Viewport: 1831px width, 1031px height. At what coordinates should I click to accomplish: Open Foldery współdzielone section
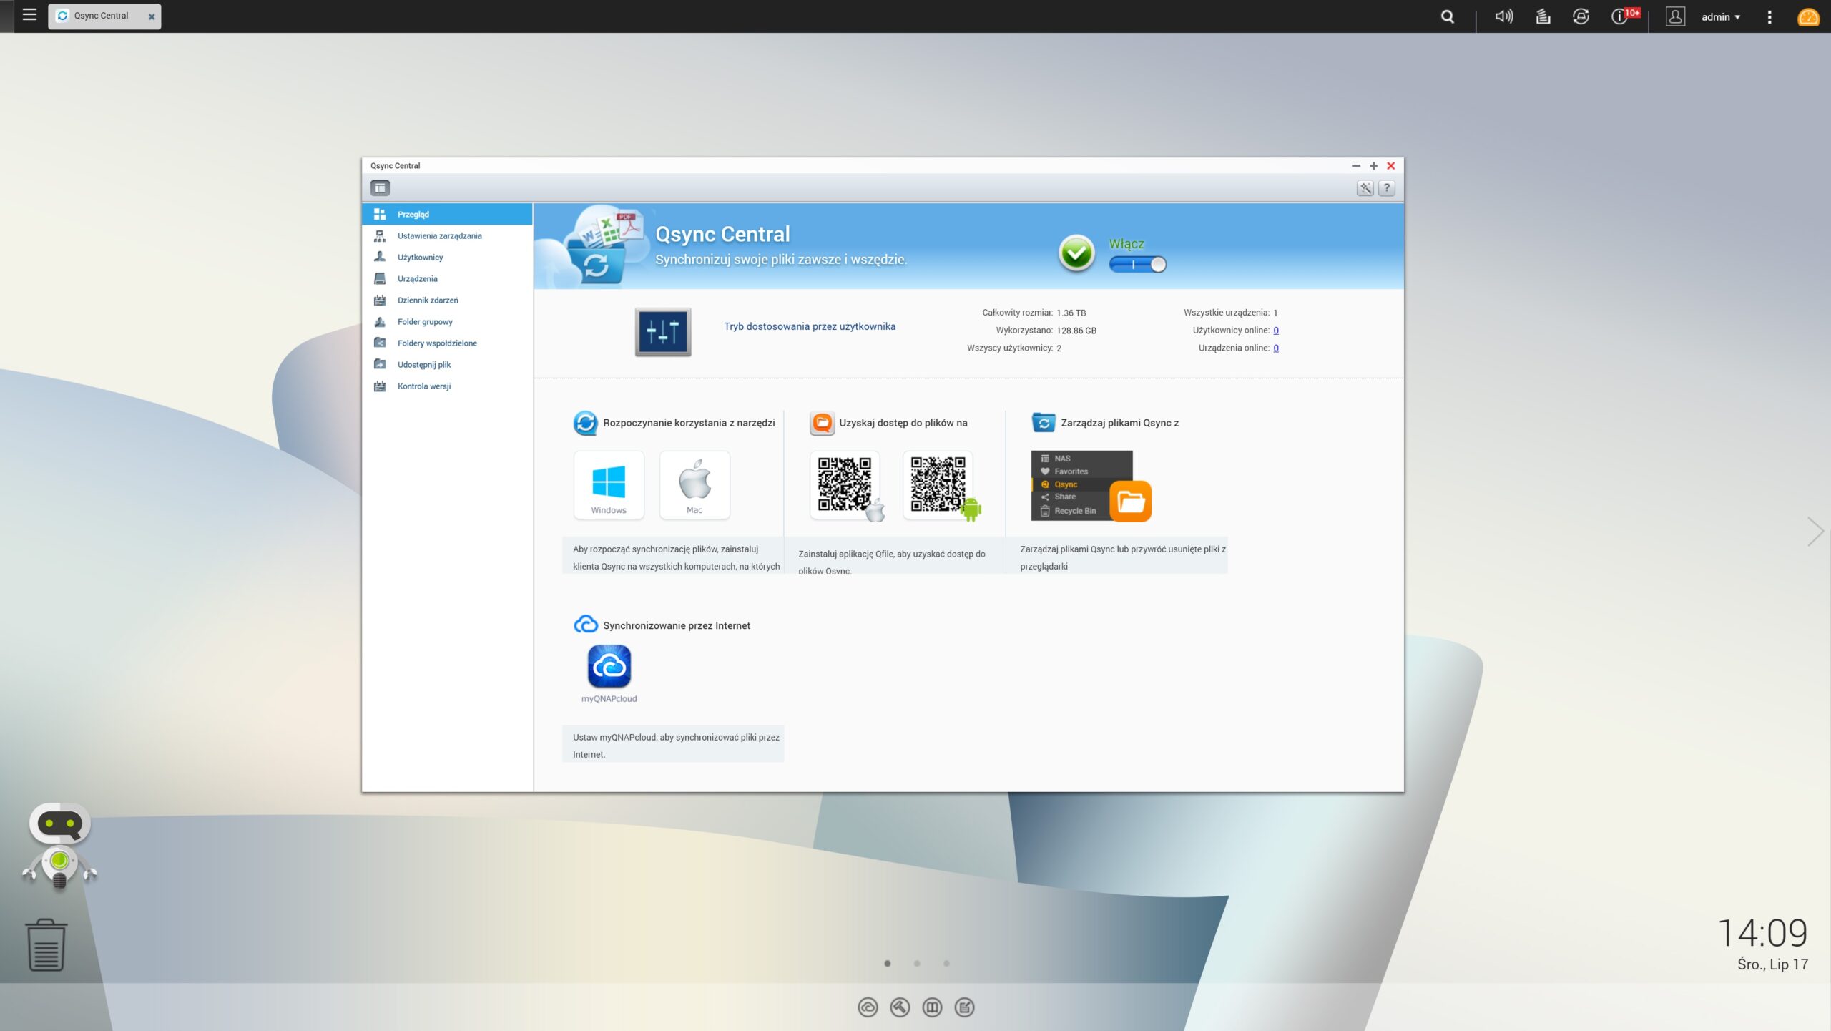point(447,343)
